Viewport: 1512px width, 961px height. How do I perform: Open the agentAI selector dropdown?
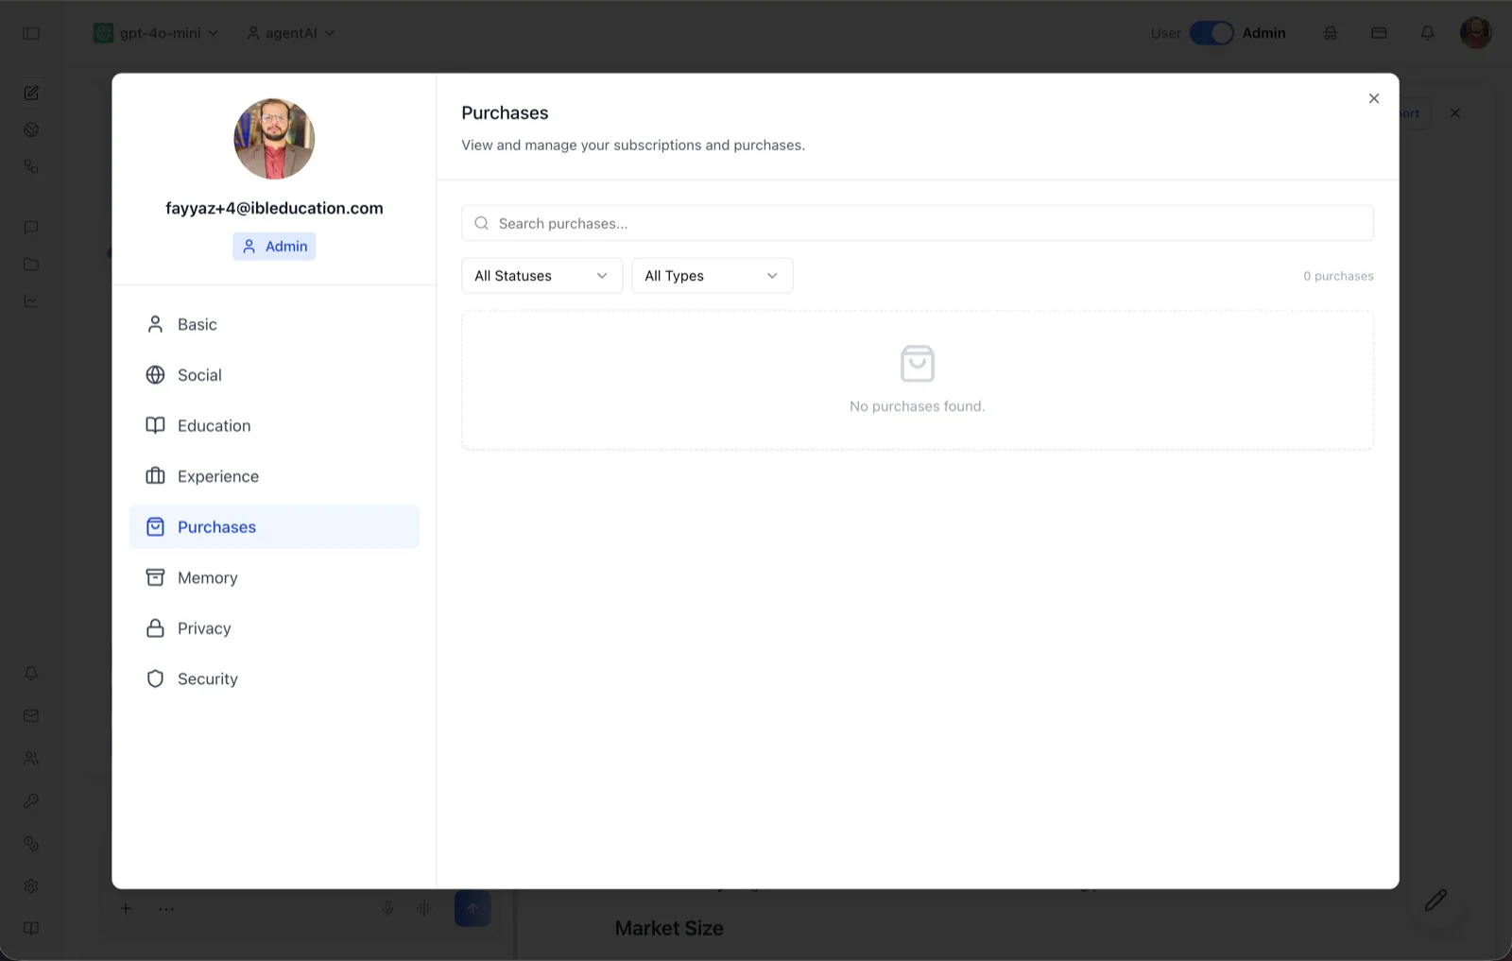coord(290,33)
